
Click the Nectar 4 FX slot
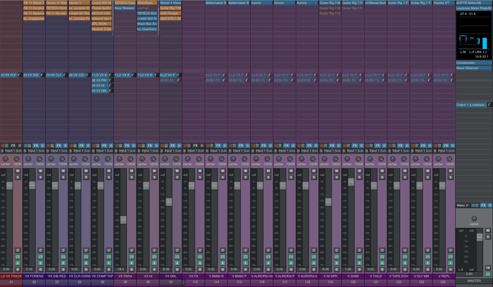[x=79, y=3]
